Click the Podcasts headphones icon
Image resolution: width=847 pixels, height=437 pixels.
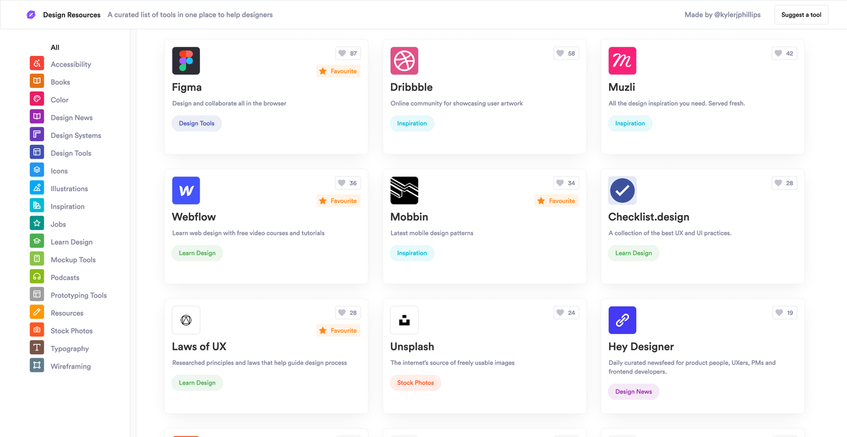(37, 277)
